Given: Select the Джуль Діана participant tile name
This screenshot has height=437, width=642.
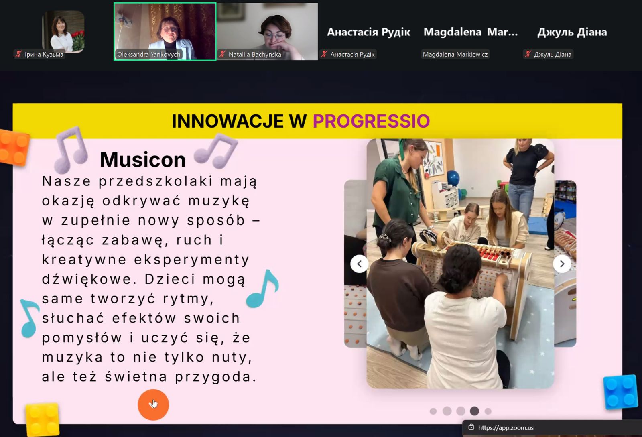Looking at the screenshot, I should [572, 32].
